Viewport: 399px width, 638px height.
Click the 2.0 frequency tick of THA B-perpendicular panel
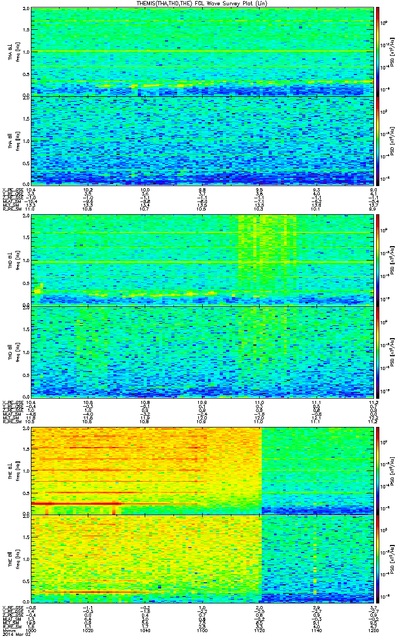(x=26, y=10)
